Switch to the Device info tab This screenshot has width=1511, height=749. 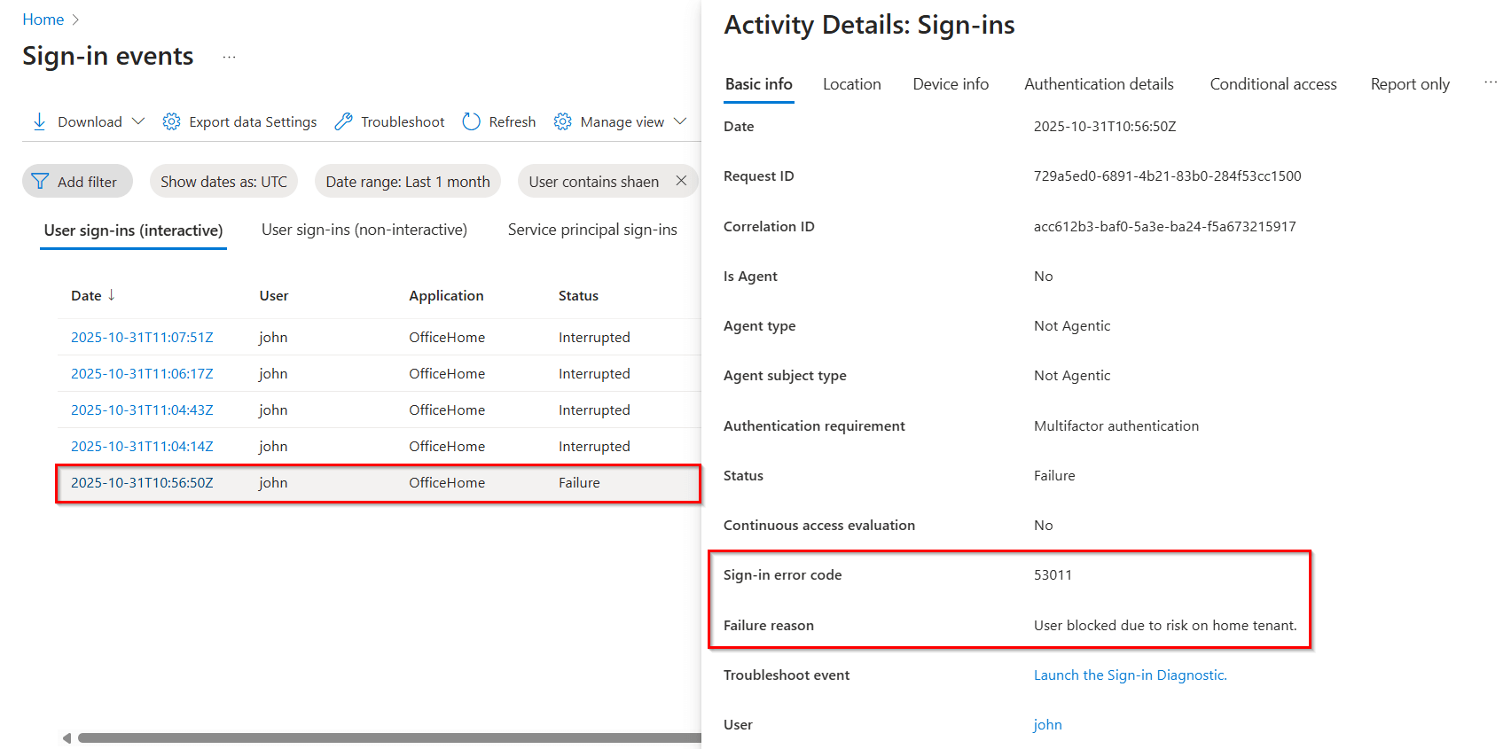tap(951, 84)
